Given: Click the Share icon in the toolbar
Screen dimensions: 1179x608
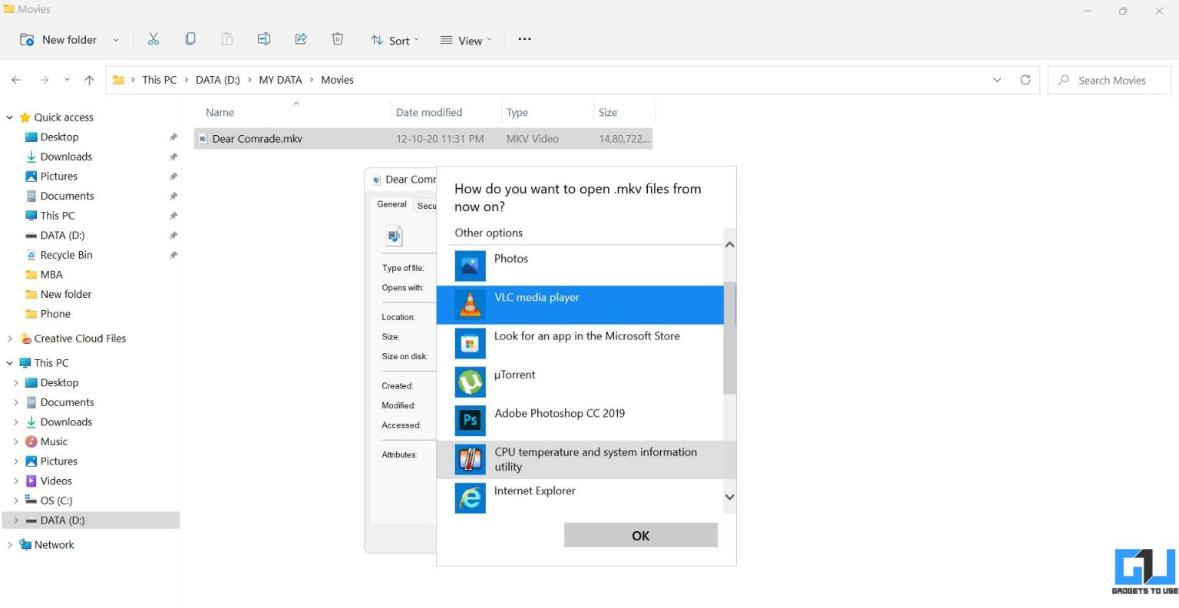Looking at the screenshot, I should click(x=300, y=38).
